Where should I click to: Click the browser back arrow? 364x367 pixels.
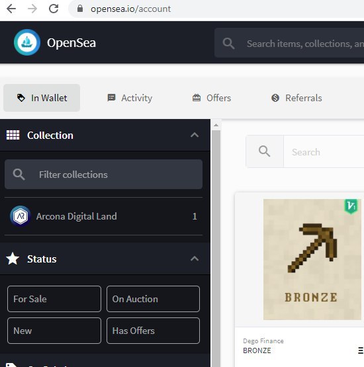click(11, 9)
